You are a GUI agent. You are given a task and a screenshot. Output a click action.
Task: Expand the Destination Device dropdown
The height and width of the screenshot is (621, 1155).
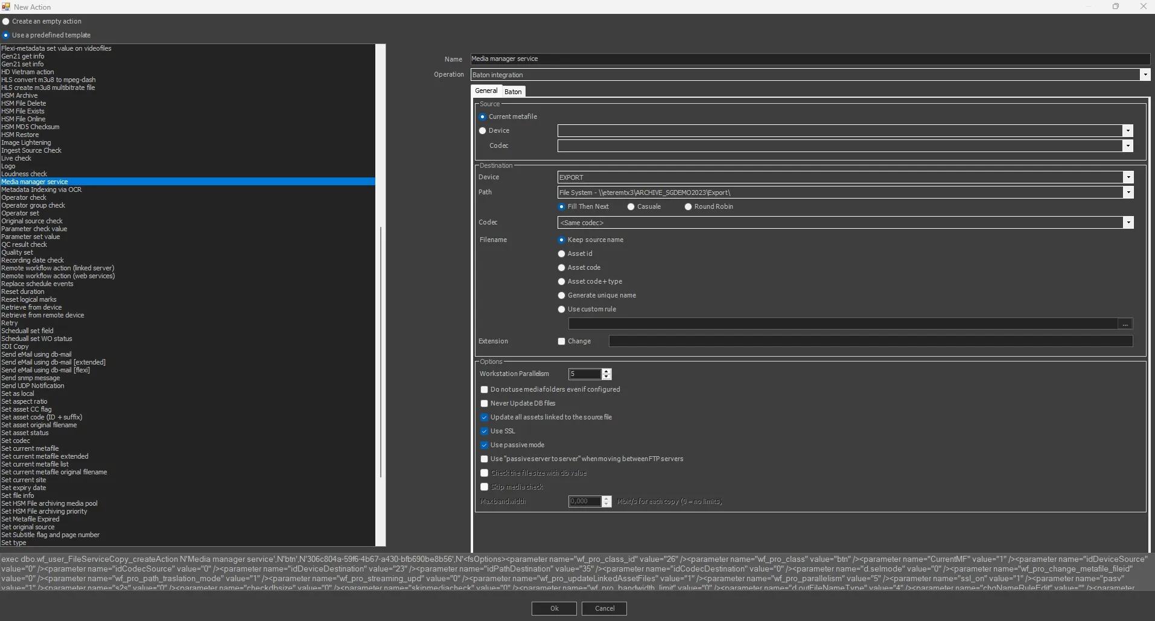[1128, 177]
